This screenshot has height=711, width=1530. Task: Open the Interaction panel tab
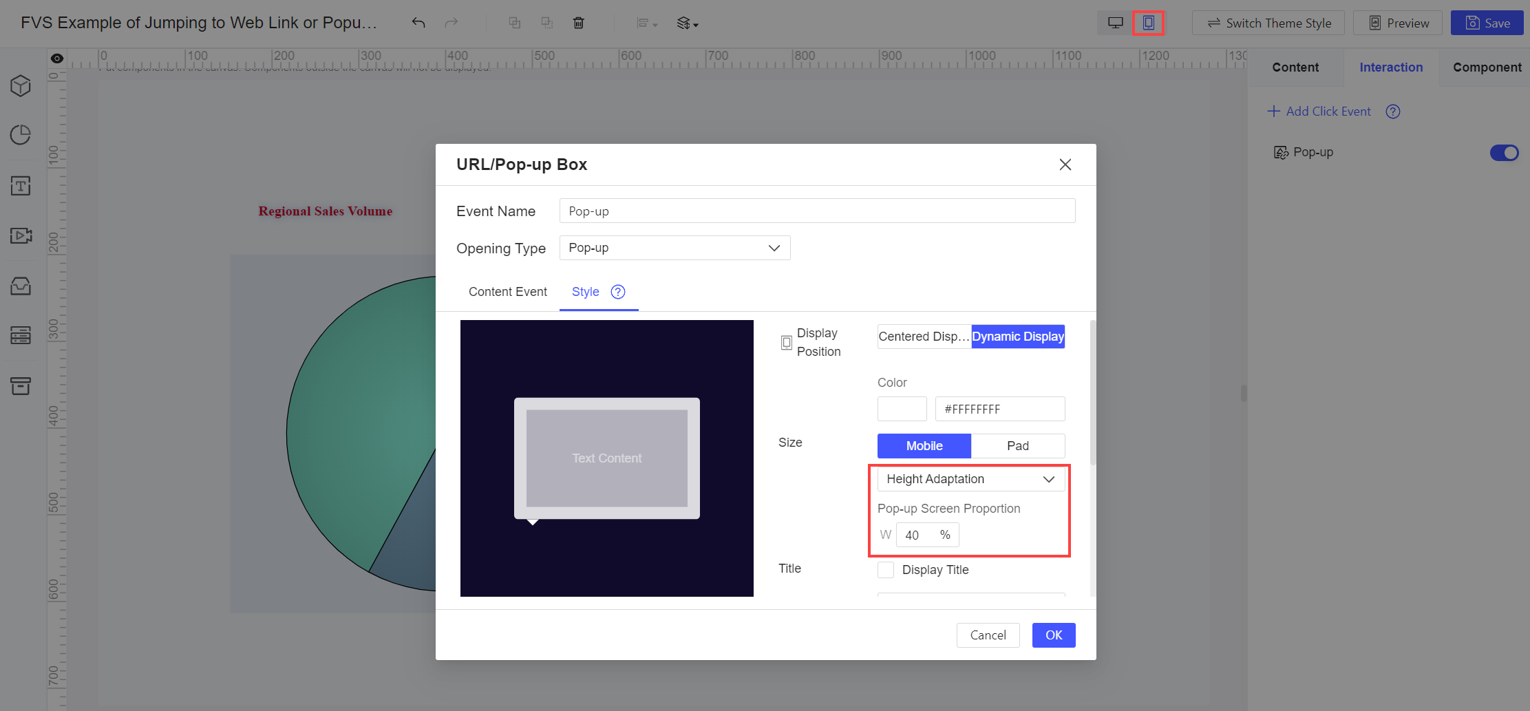pyautogui.click(x=1391, y=67)
